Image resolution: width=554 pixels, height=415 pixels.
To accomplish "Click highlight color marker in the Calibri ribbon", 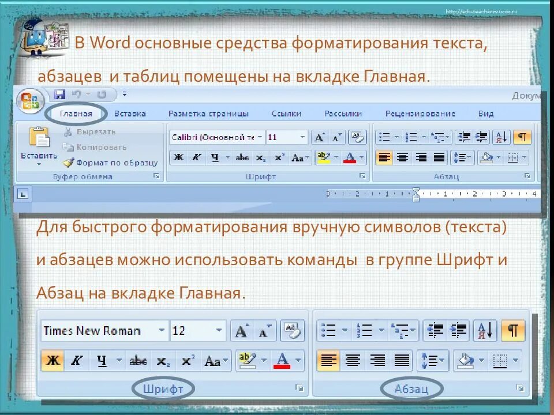I will pyautogui.click(x=324, y=157).
